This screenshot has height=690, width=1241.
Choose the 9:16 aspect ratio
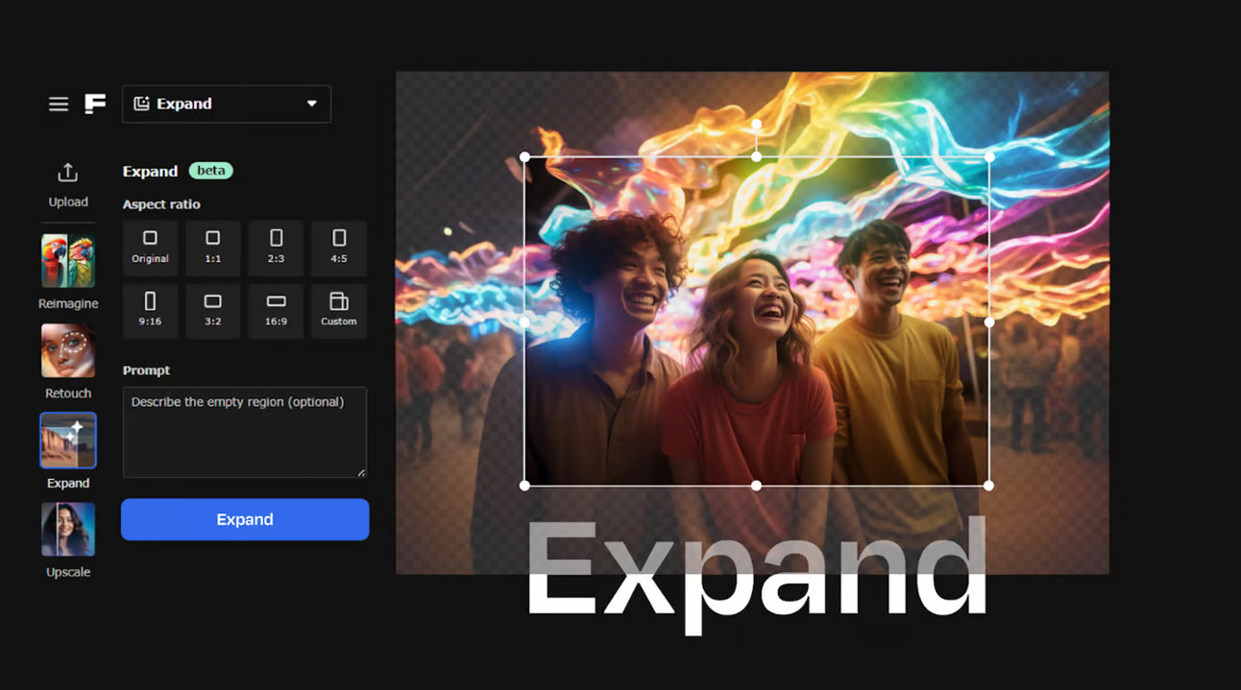click(150, 311)
